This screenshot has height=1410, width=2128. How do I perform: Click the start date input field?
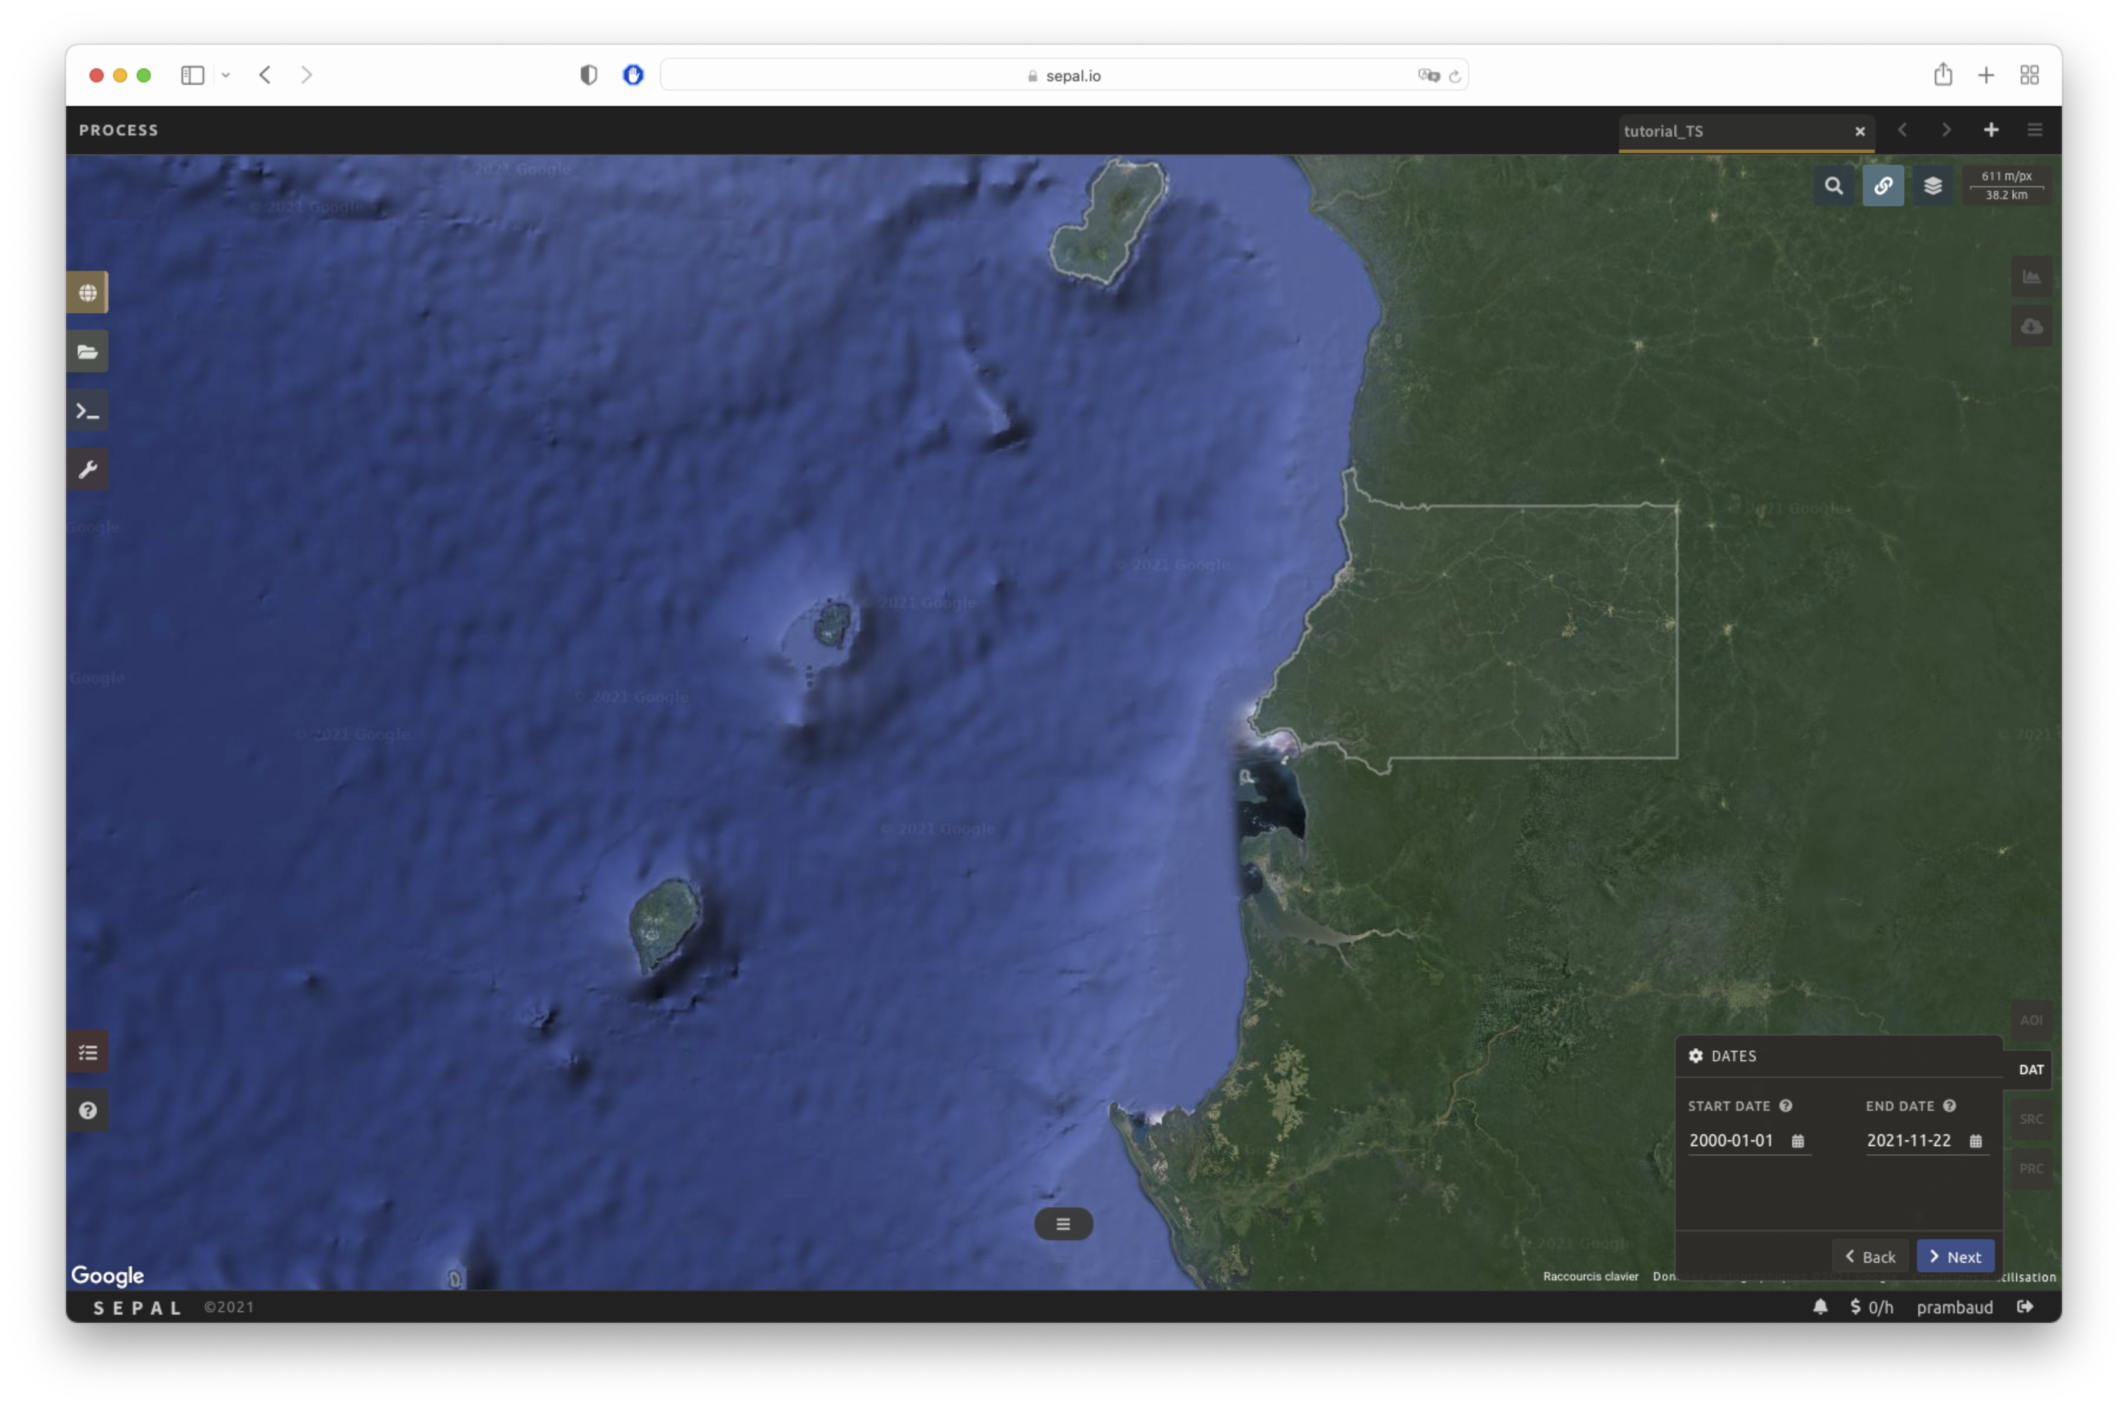pos(1732,1141)
